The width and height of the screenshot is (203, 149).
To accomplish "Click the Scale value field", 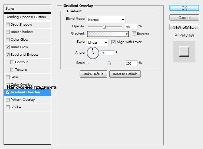I will click(131, 63).
